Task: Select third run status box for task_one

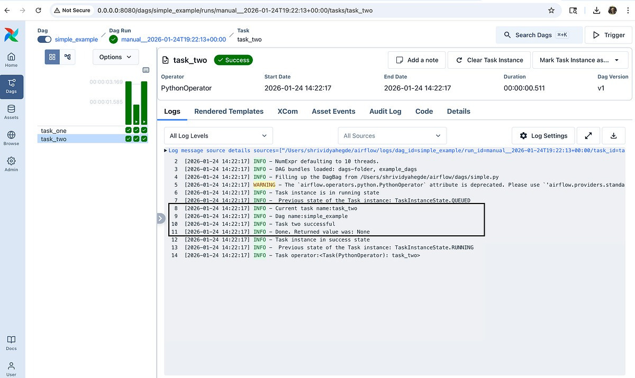Action: (144, 131)
